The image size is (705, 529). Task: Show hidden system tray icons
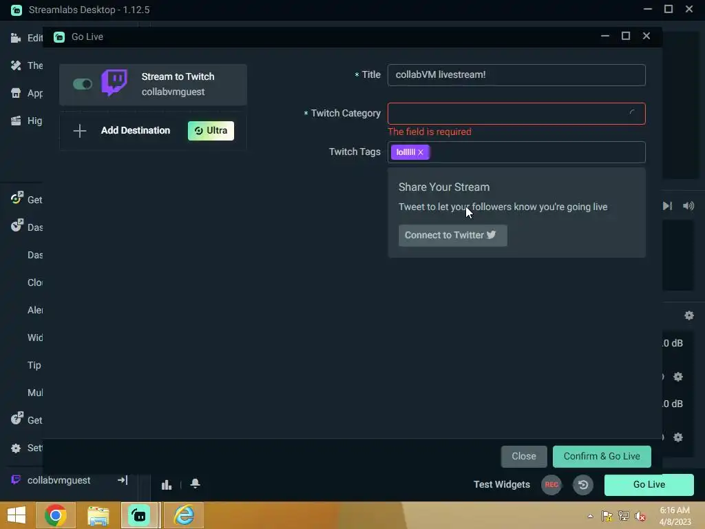(x=590, y=516)
